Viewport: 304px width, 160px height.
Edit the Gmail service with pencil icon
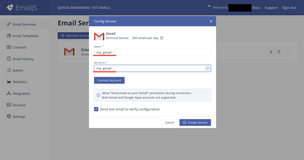[271, 52]
